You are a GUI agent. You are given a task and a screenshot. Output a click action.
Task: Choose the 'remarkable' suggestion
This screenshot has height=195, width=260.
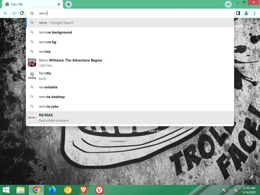130,87
